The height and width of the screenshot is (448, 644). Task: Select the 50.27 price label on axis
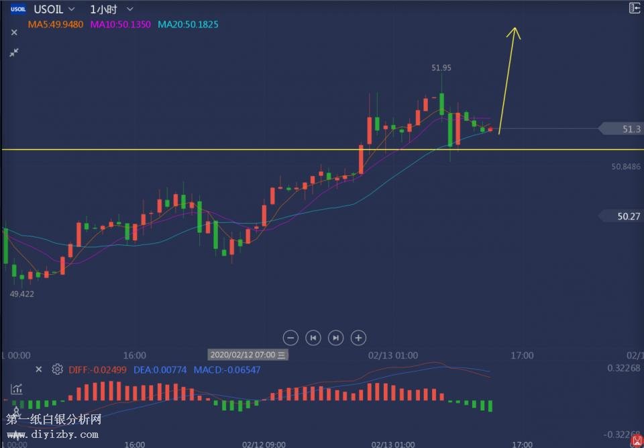click(x=624, y=216)
